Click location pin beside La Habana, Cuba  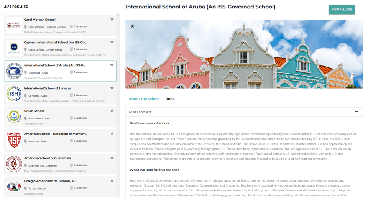25,96
